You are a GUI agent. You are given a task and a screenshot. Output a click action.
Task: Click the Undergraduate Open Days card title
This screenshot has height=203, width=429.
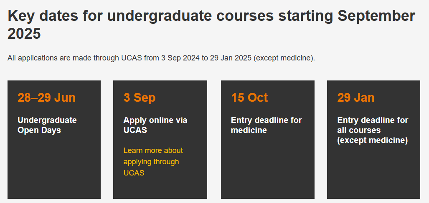point(47,125)
